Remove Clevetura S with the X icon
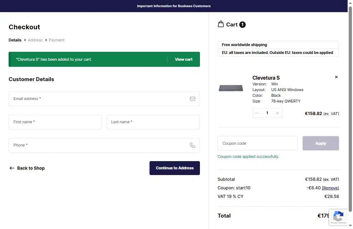Viewport: 353px width, 229px height. click(x=336, y=77)
